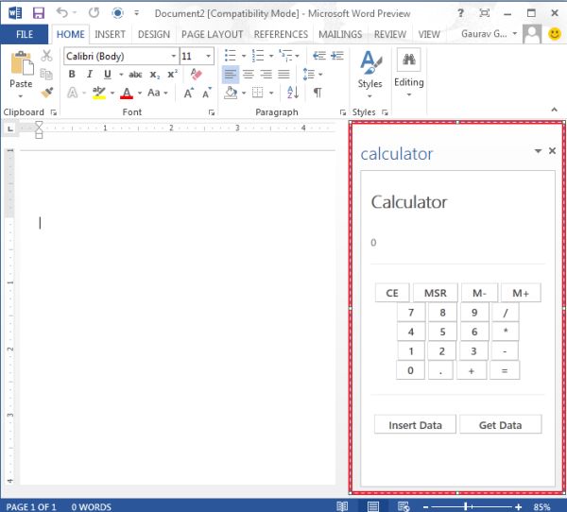Click the M+ calculator key
Image resolution: width=567 pixels, height=512 pixels.
coord(521,293)
